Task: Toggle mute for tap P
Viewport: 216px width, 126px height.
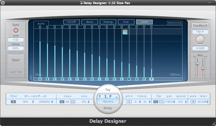Action: [x=151, y=27]
